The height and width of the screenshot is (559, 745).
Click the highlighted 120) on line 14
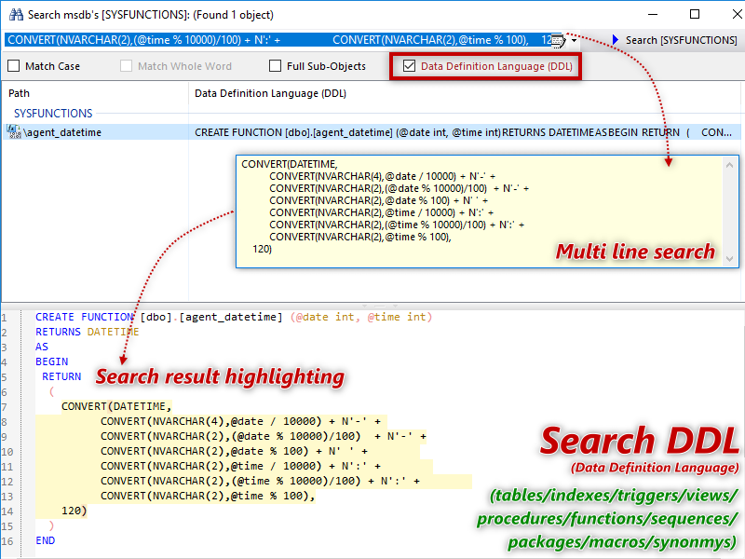(x=74, y=511)
